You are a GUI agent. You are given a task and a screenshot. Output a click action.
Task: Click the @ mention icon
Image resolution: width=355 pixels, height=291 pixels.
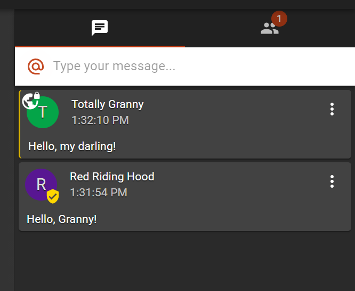tap(36, 66)
